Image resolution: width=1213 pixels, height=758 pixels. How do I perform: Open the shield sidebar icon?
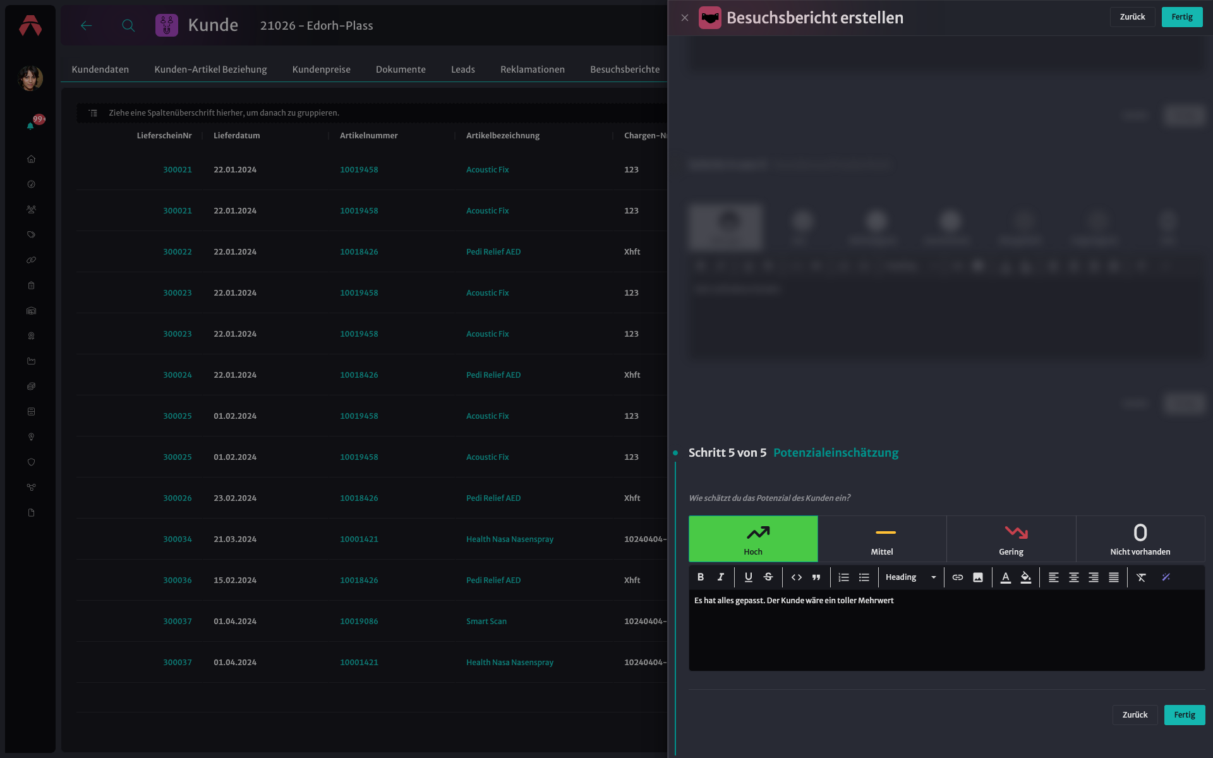coord(31,462)
